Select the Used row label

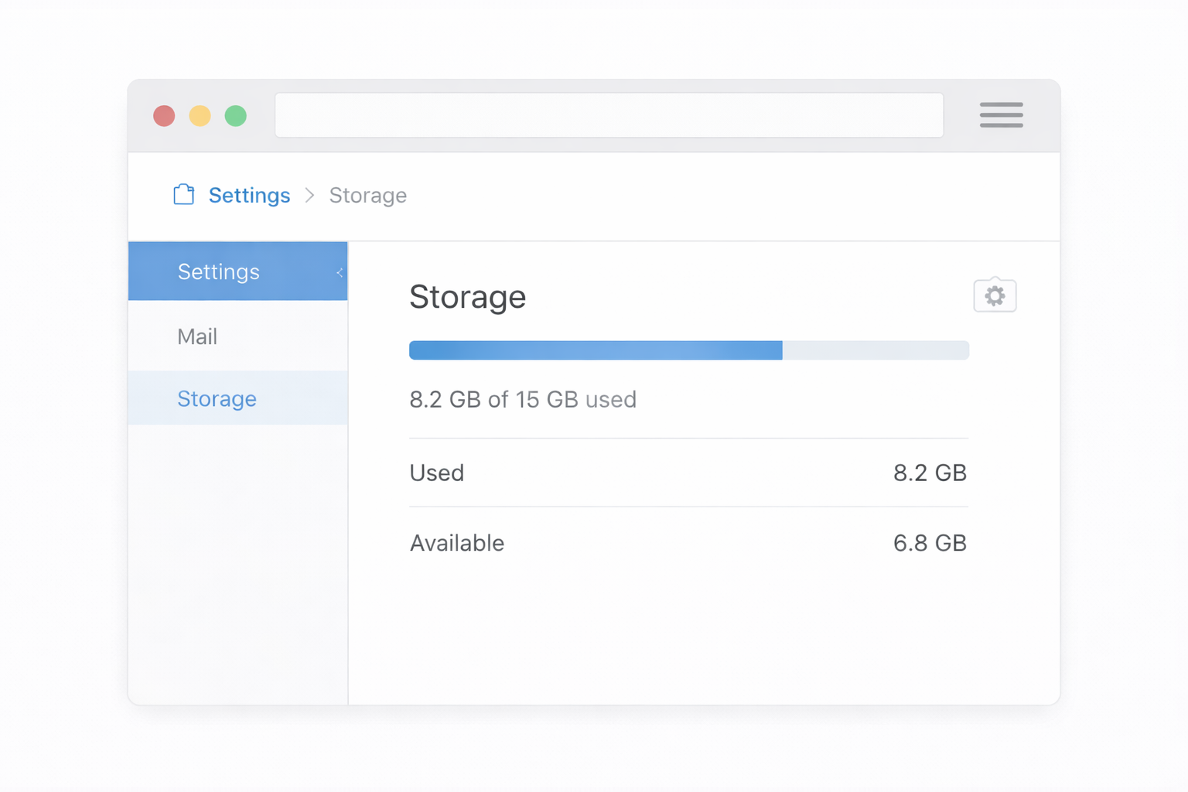click(x=437, y=473)
